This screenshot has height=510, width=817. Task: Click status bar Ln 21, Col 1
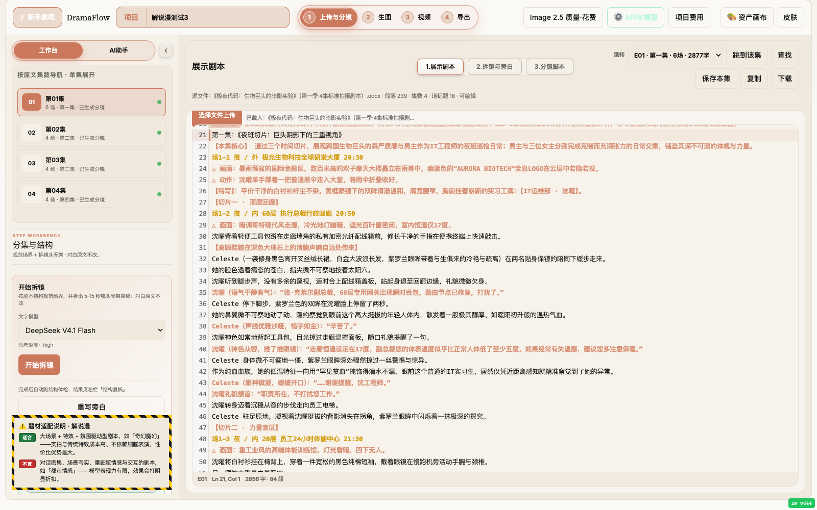click(226, 479)
